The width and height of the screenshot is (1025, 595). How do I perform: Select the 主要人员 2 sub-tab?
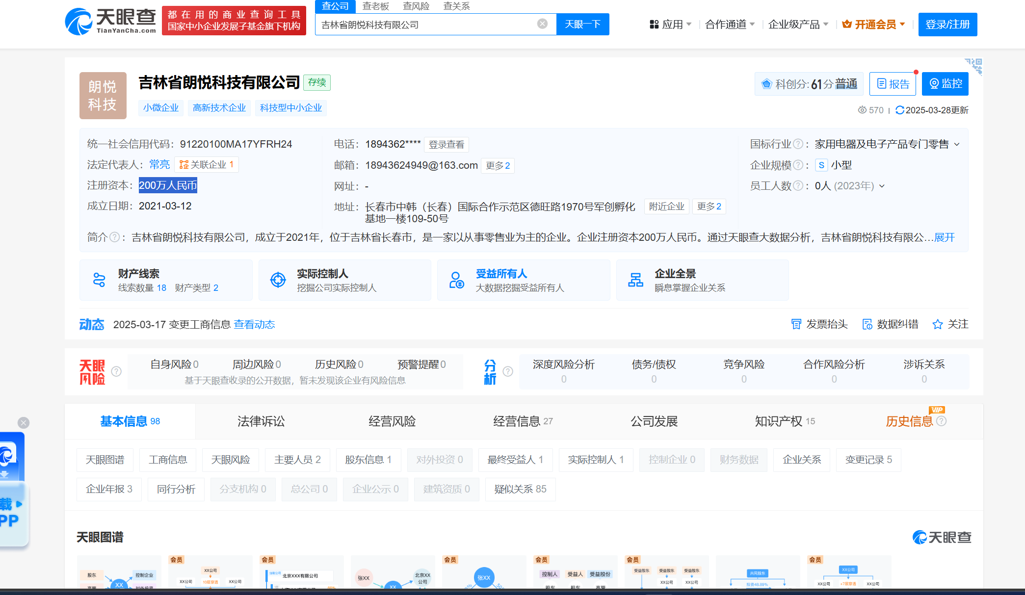point(297,460)
